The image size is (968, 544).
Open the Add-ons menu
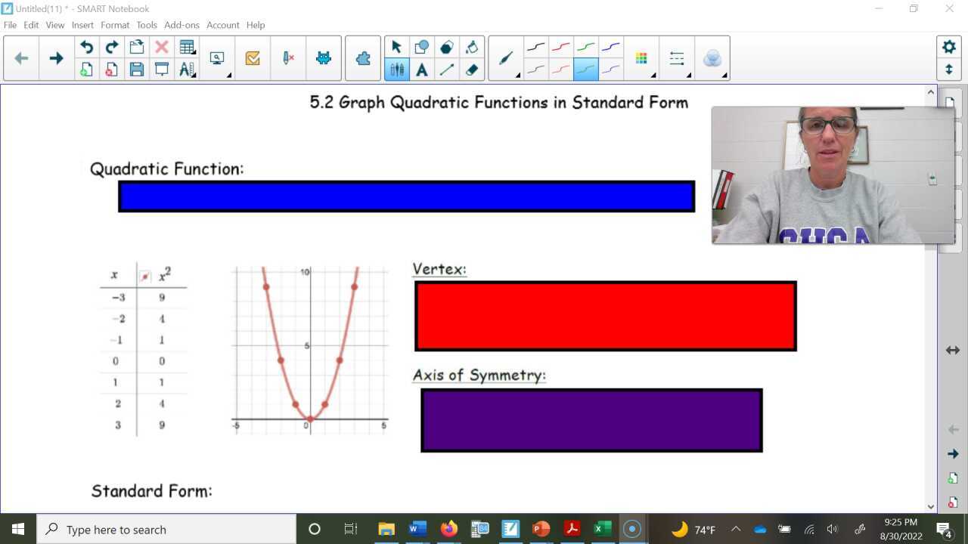181,25
